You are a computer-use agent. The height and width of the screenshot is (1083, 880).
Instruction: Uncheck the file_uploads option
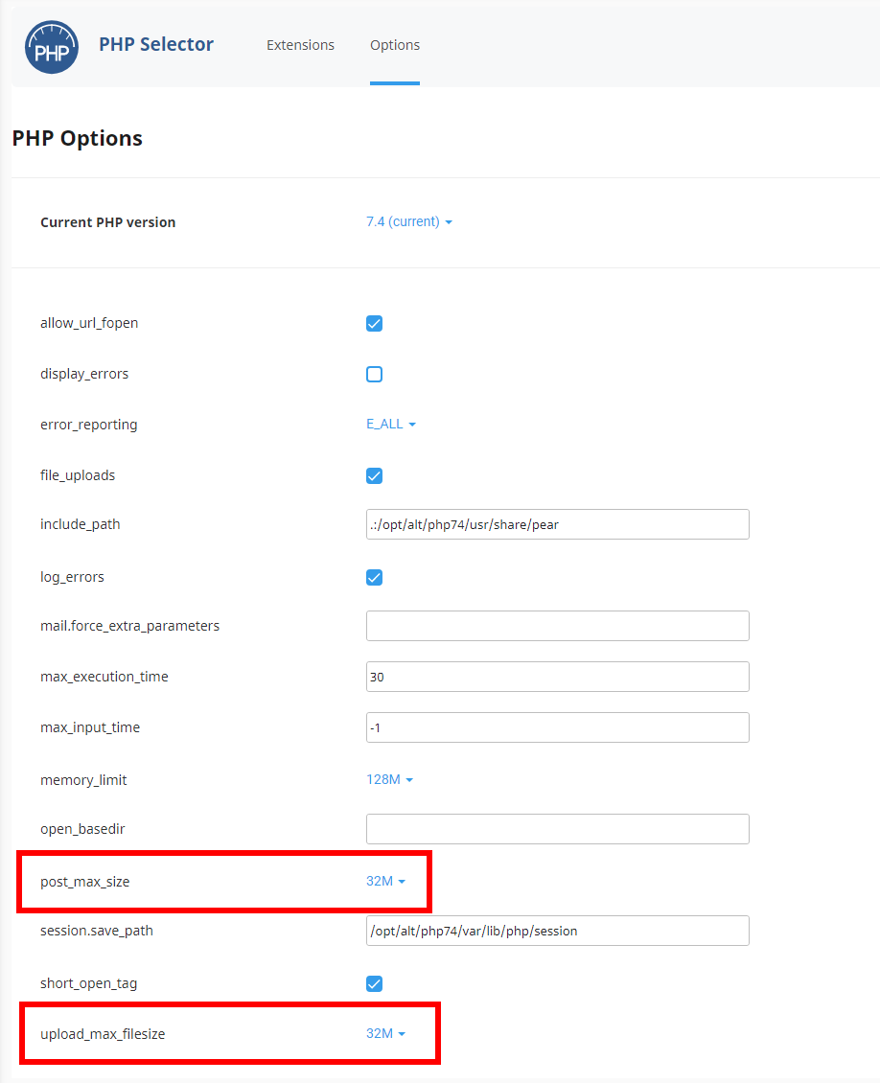(374, 475)
